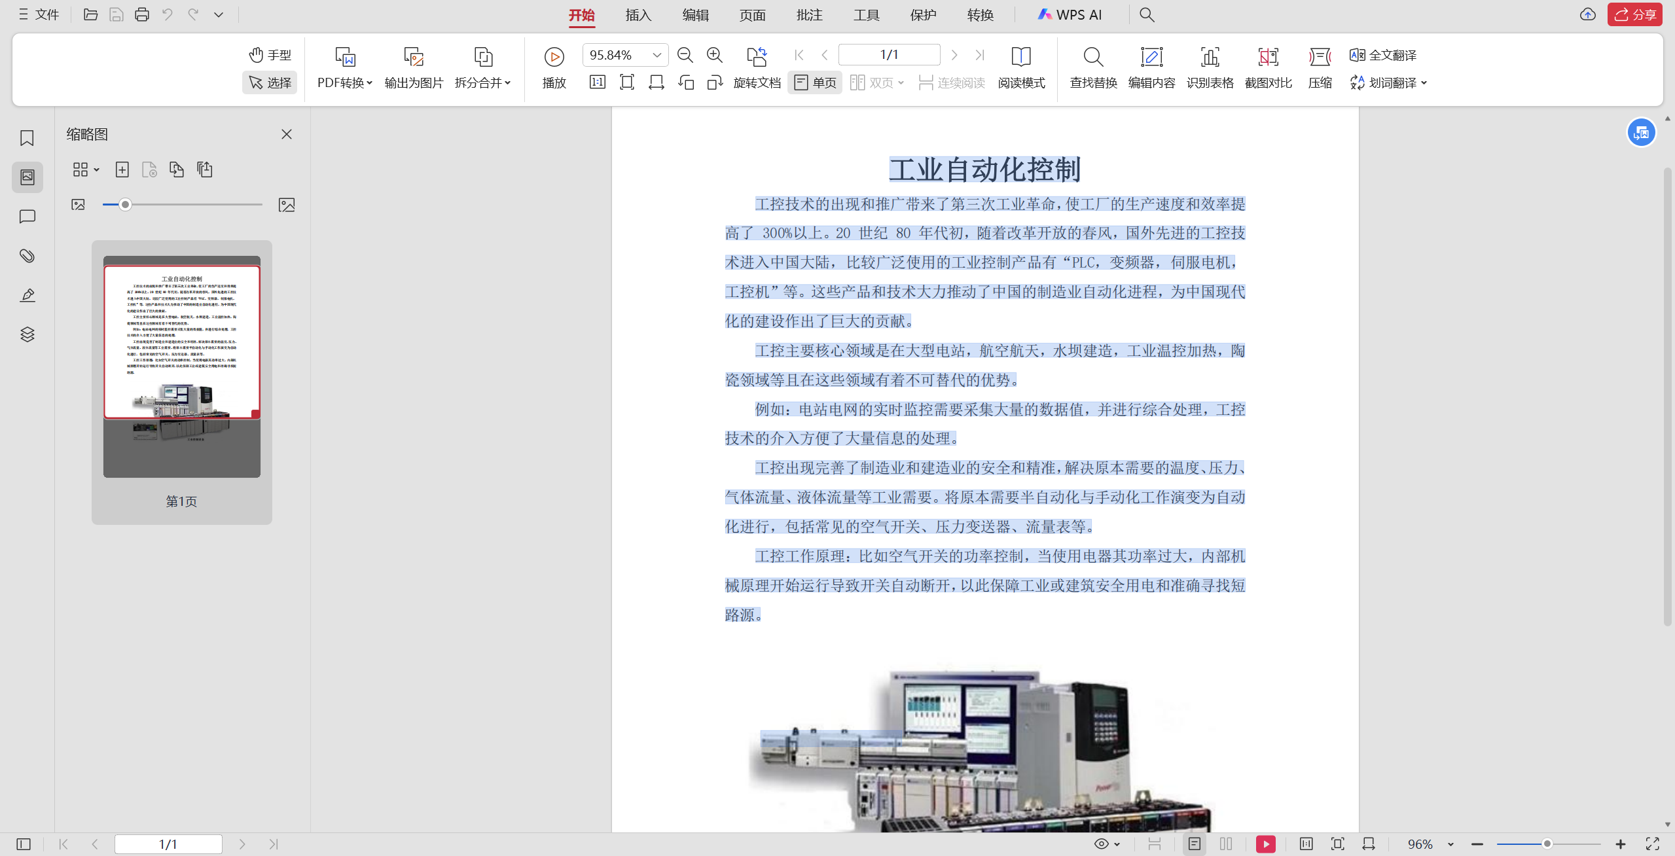1675x856 pixels.
Task: Enable Single Page (单页) view mode
Action: (x=815, y=82)
